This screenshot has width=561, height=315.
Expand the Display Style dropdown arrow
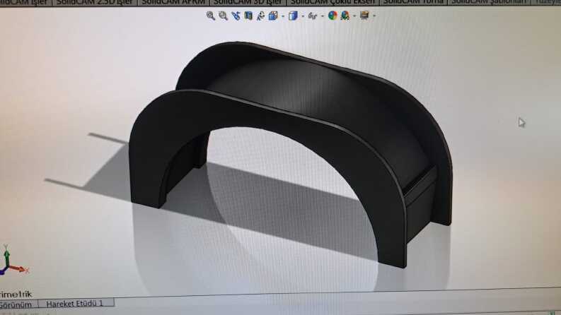303,16
